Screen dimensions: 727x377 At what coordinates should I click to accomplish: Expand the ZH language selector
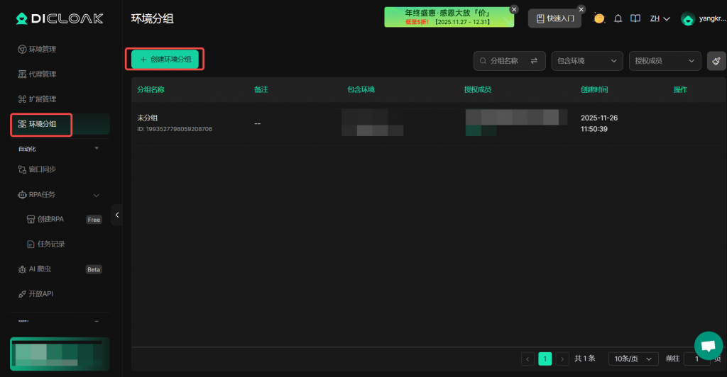[x=660, y=18]
